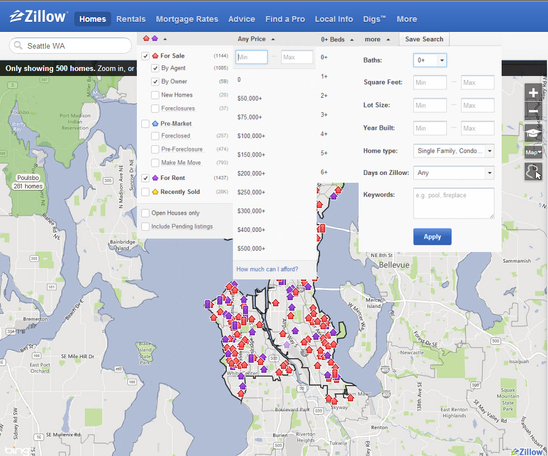
Task: Check the Pre-Foreclosure checkbox
Action: tap(155, 149)
